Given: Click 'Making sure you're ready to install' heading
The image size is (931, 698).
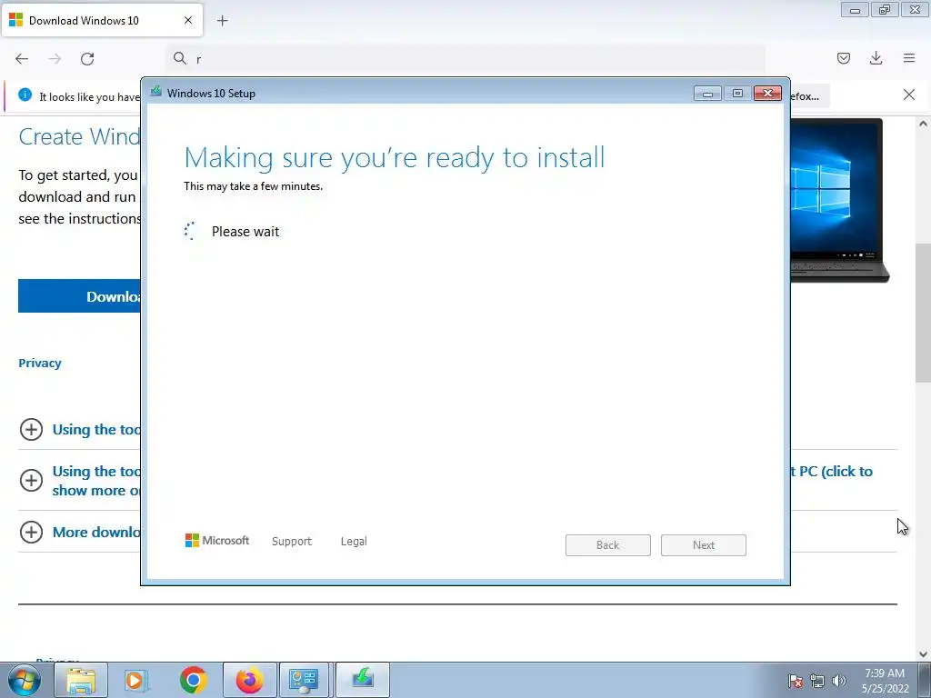Looking at the screenshot, I should 395,158.
